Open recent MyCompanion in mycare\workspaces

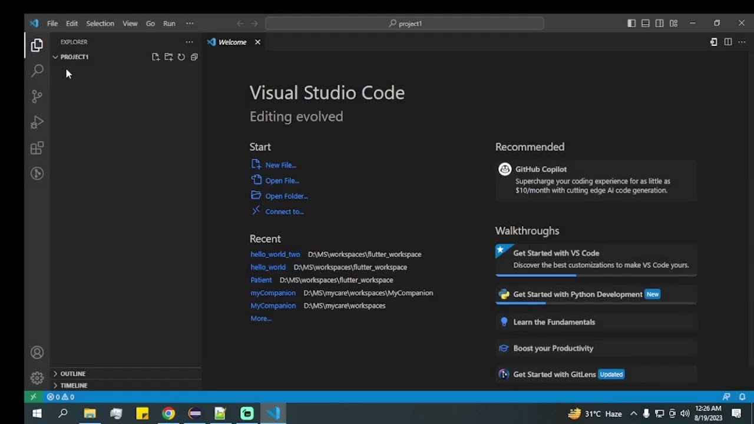273,306
